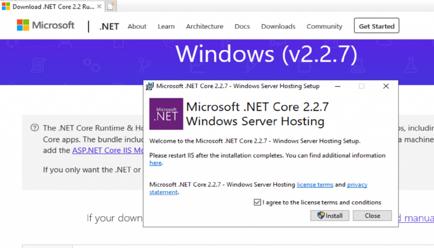Open the About menu item
The image size is (434, 248).
137,26
